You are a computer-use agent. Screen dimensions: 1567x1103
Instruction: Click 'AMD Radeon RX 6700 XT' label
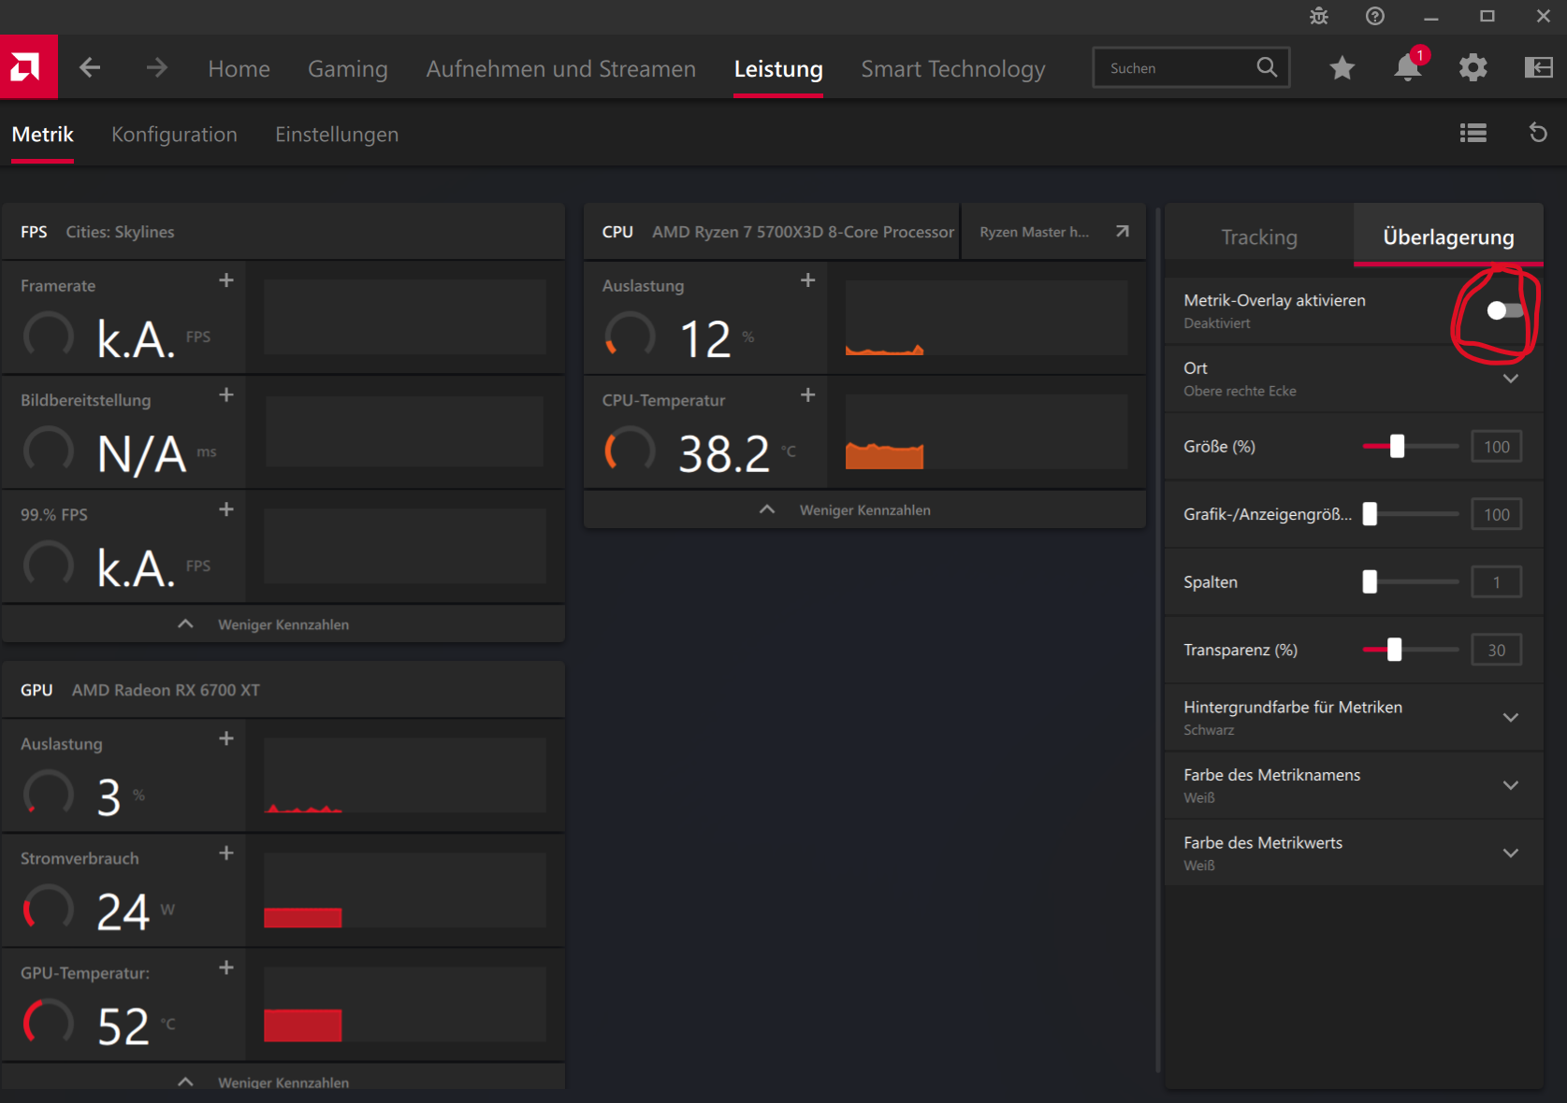click(x=166, y=690)
